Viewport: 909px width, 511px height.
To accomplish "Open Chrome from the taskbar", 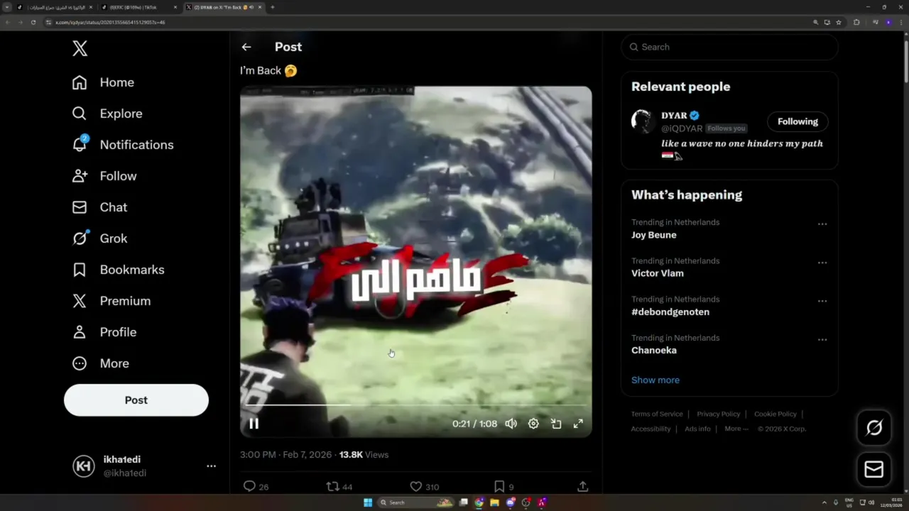I will [479, 502].
